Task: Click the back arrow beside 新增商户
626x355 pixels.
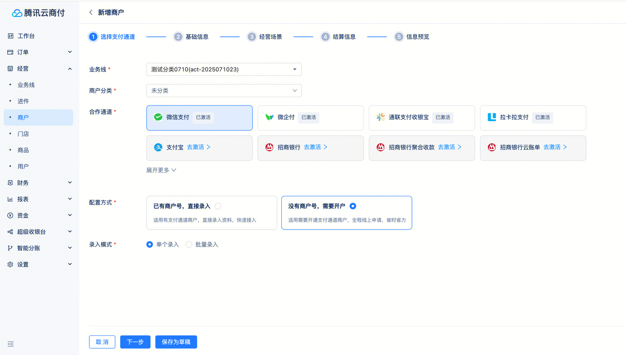Action: pos(91,12)
